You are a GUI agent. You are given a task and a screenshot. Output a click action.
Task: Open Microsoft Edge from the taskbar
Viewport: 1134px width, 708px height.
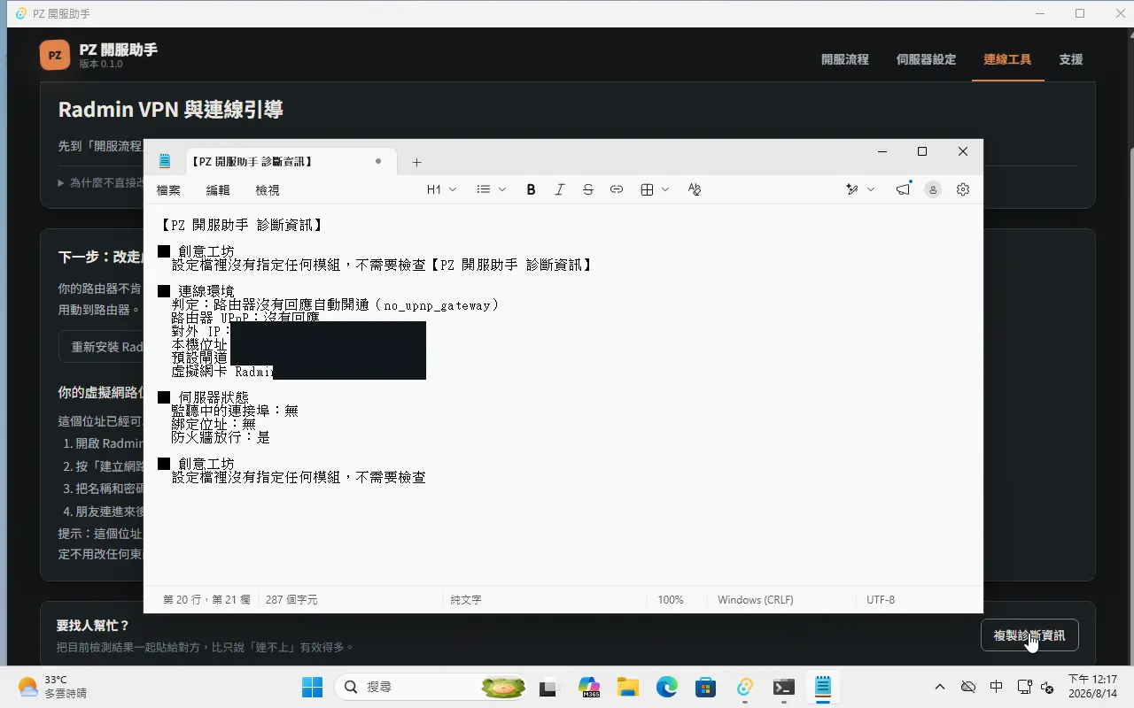click(x=667, y=687)
